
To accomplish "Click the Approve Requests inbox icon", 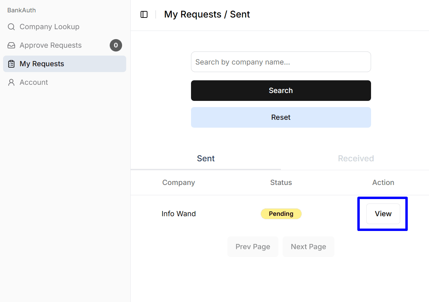I will [x=11, y=45].
